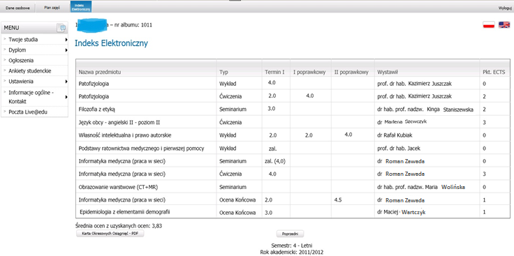Switch language to Polish flag
The height and width of the screenshot is (256, 514).
pyautogui.click(x=488, y=25)
